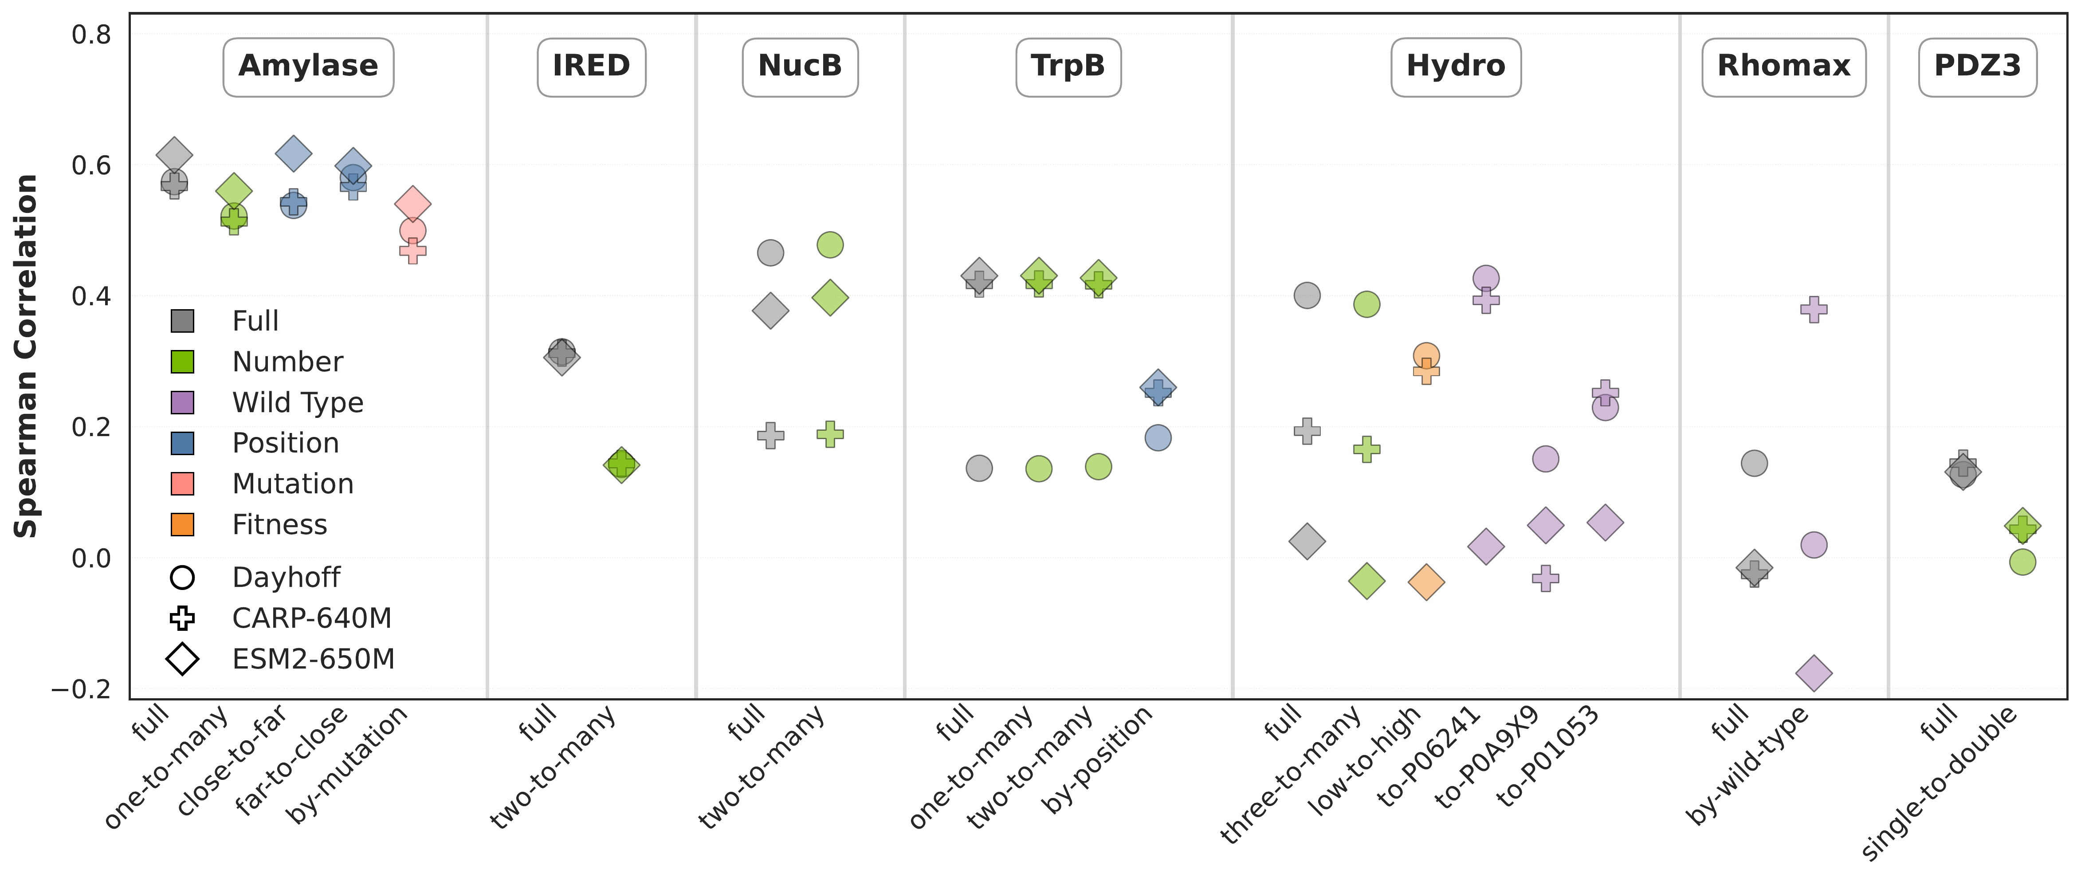This screenshot has width=2081, height=881.
Task: Select the green circle in the PDZ3 panel
Action: click(2022, 562)
